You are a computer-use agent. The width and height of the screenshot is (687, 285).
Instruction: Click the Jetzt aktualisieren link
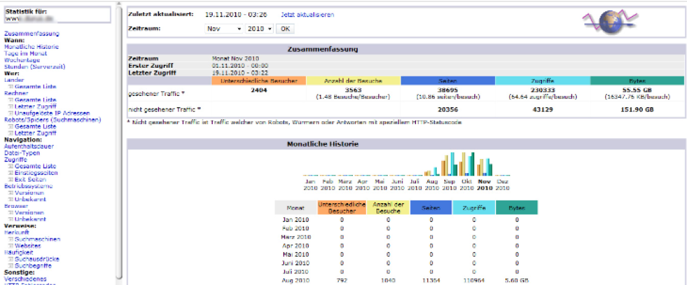pyautogui.click(x=307, y=15)
